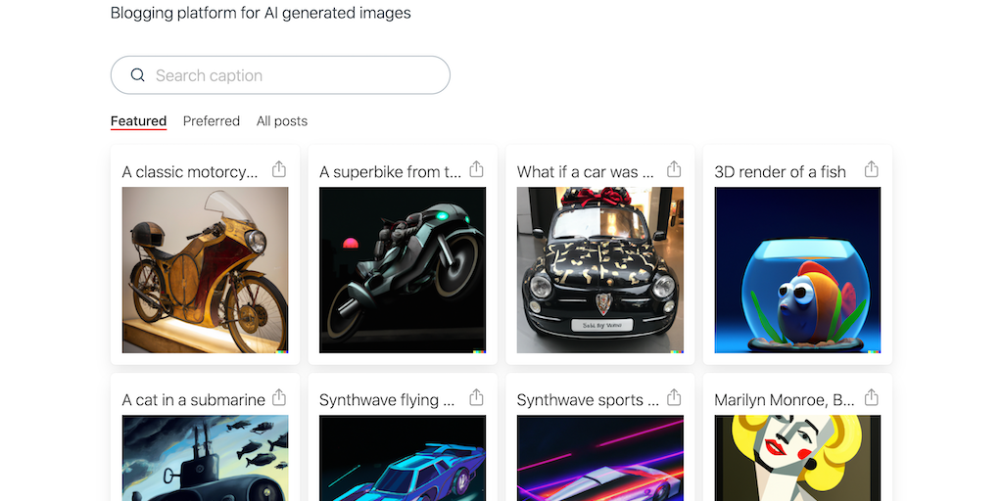The image size is (1003, 501).
Task: Select the All posts tab
Action: (x=282, y=121)
